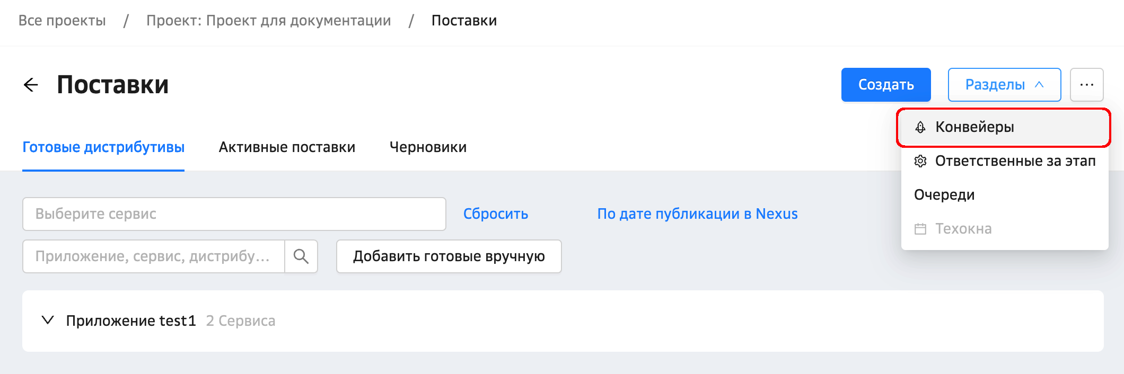Switch to the Активные поставки tab
Screen dimensions: 1124x374
pyautogui.click(x=287, y=147)
